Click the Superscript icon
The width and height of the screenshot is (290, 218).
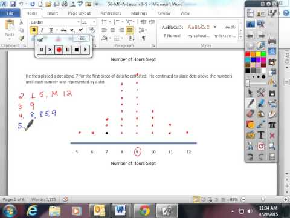click(80, 30)
